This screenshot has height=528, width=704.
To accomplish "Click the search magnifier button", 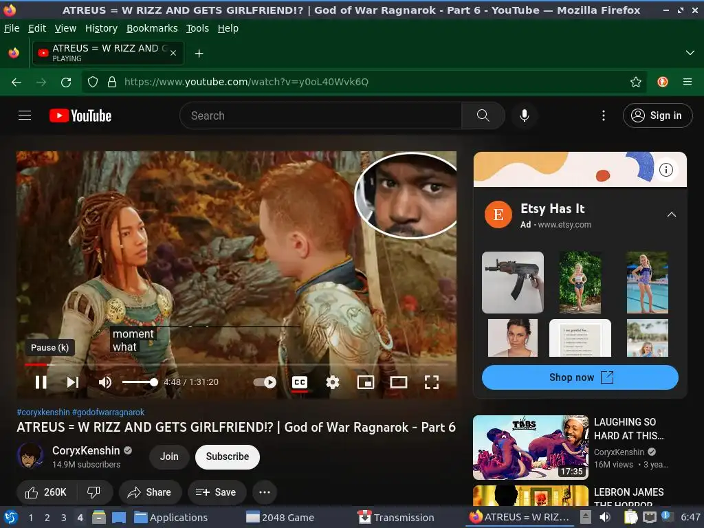I will pyautogui.click(x=483, y=115).
